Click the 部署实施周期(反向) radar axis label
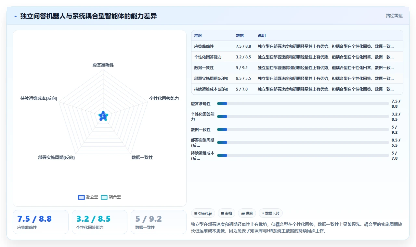The image size is (416, 247). point(56,157)
